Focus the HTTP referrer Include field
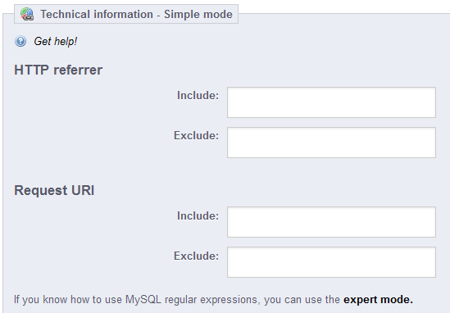 [x=331, y=102]
